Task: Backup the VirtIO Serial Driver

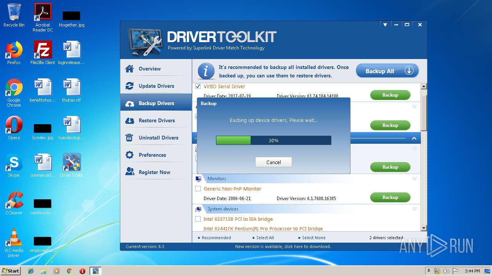Action: [390, 95]
